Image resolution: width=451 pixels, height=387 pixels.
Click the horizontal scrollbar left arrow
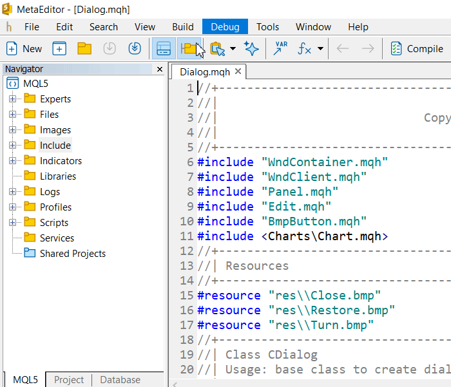pos(175,384)
